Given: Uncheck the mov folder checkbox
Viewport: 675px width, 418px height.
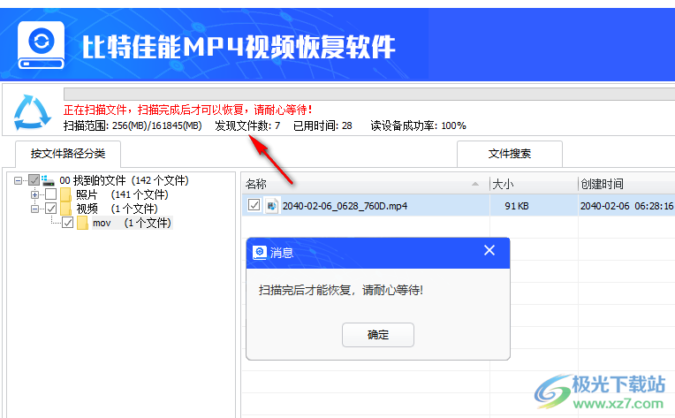Looking at the screenshot, I should (67, 223).
